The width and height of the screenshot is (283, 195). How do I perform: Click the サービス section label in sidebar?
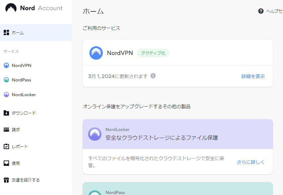coord(11,51)
